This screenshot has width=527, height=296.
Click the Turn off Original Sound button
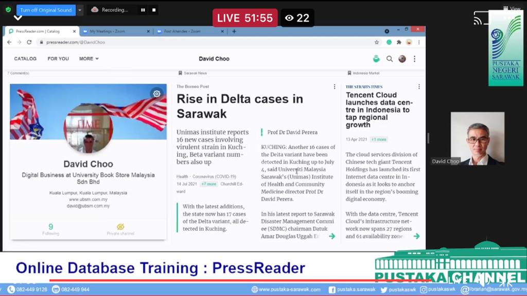(46, 10)
